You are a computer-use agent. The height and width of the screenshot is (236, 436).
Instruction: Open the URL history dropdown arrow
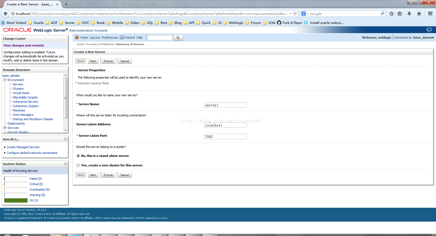[290, 14]
